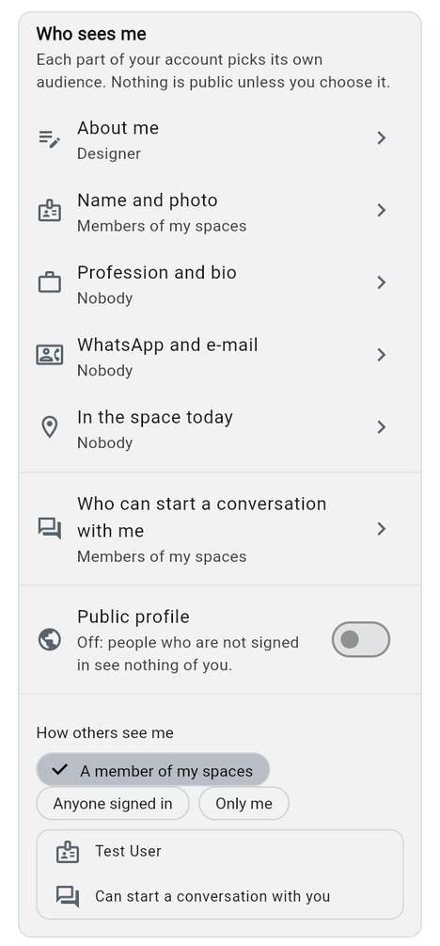440x946 pixels.
Task: Open In the space today setting
Action: [220, 427]
